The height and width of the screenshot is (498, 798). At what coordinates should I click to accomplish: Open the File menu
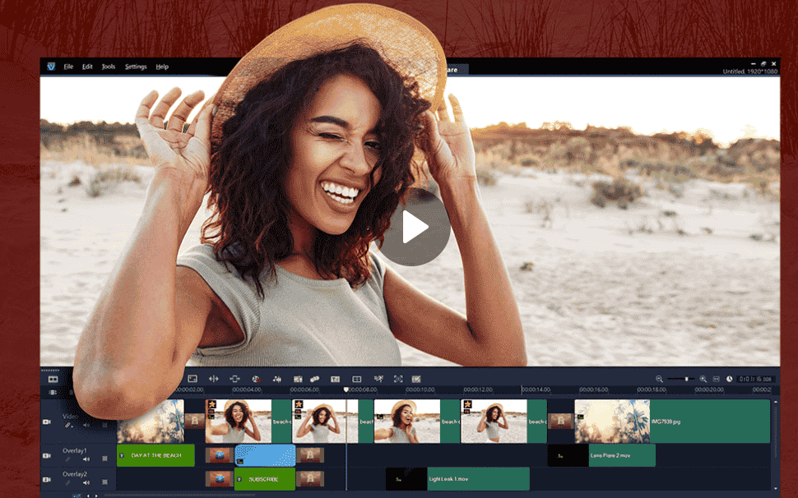[69, 67]
